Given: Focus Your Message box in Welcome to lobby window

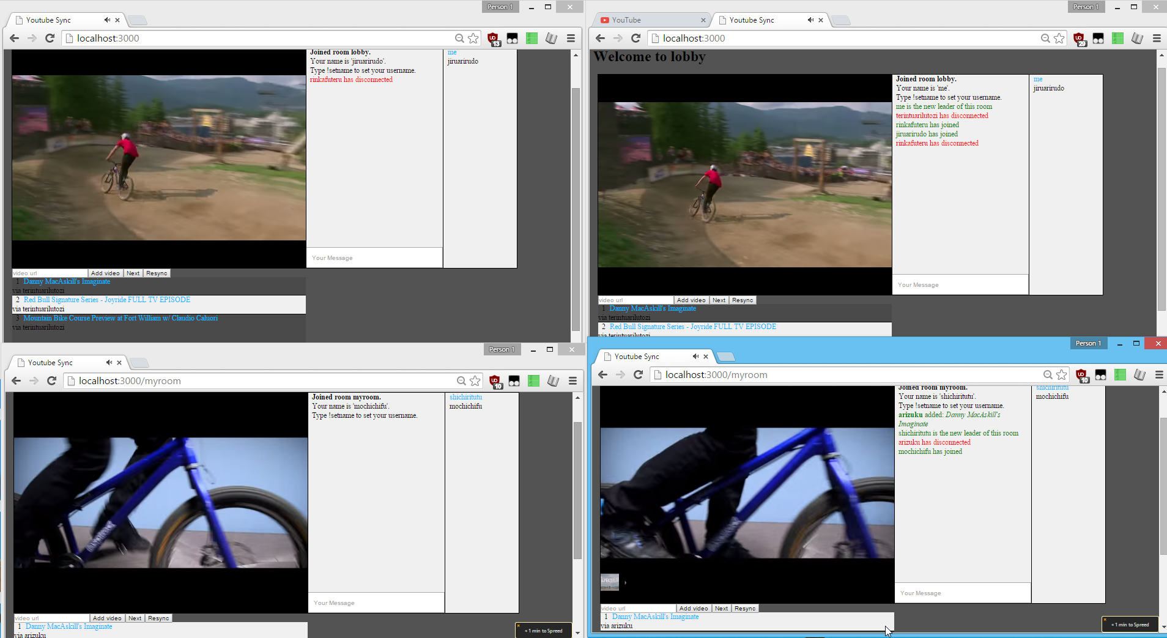Looking at the screenshot, I should (960, 284).
